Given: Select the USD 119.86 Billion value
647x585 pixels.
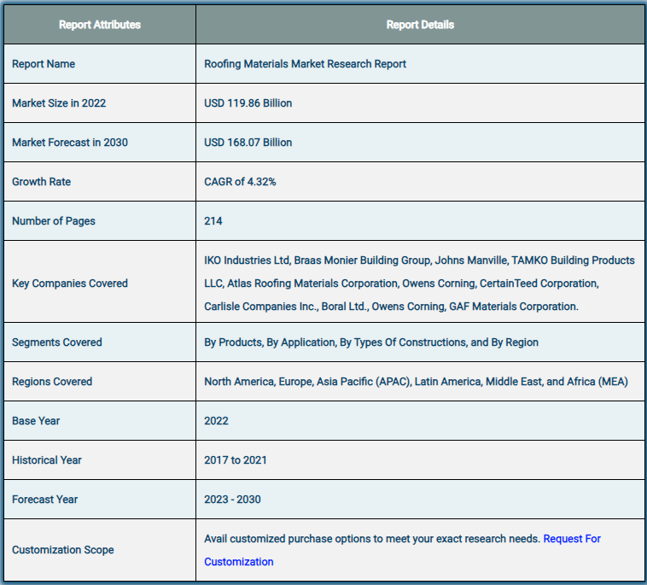Looking at the screenshot, I should [x=248, y=103].
